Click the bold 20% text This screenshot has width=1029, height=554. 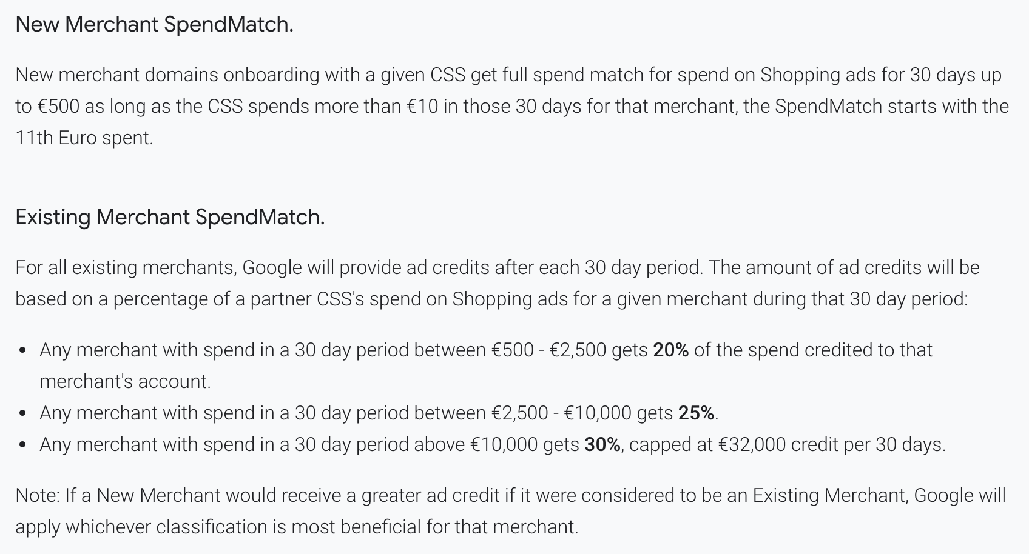670,350
